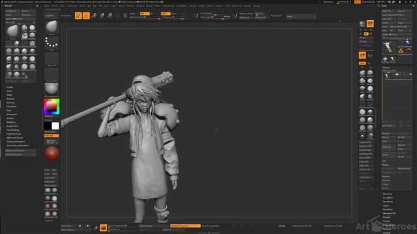Select the Move transform icon
This screenshot has width=417, height=234.
94,16
